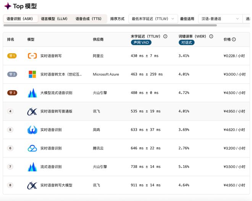Click the rank 8 number badge
This screenshot has height=201, width=252.
point(10,185)
